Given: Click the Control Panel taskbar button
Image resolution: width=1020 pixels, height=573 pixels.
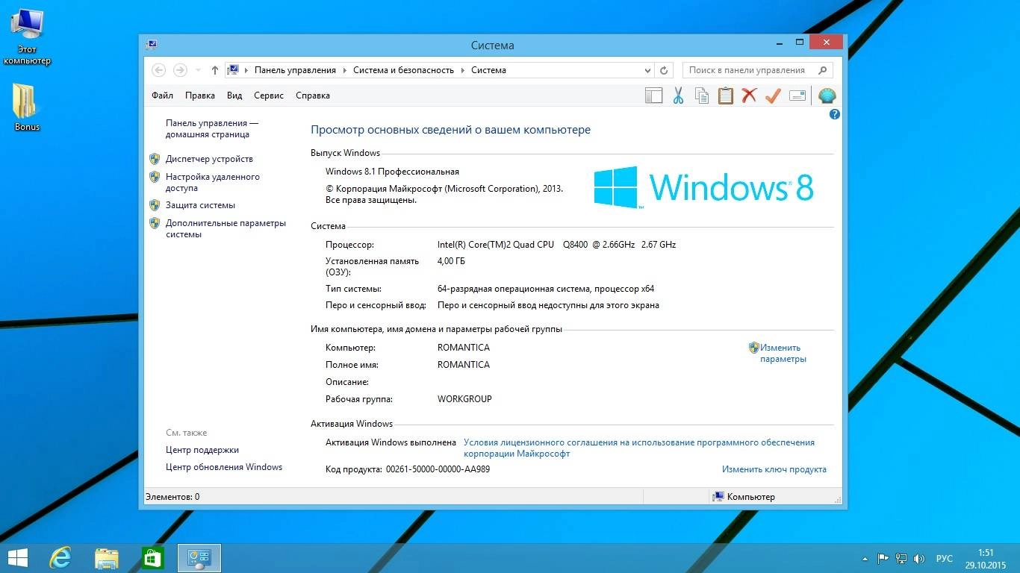Looking at the screenshot, I should (199, 557).
